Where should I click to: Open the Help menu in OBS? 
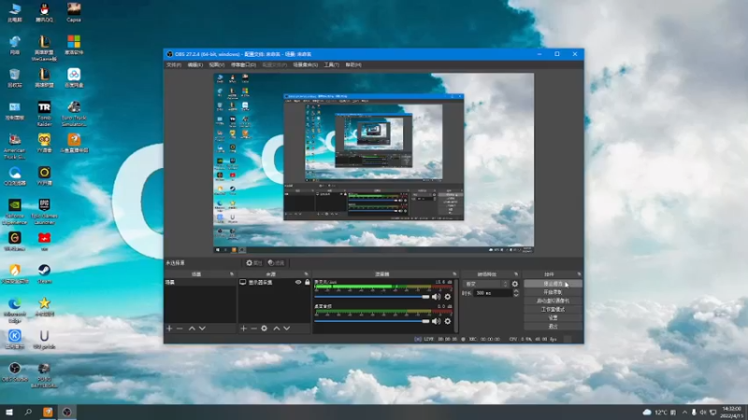point(353,64)
